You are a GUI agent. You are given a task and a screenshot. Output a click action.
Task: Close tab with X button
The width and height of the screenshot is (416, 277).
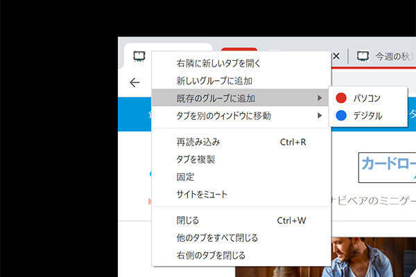(x=336, y=56)
